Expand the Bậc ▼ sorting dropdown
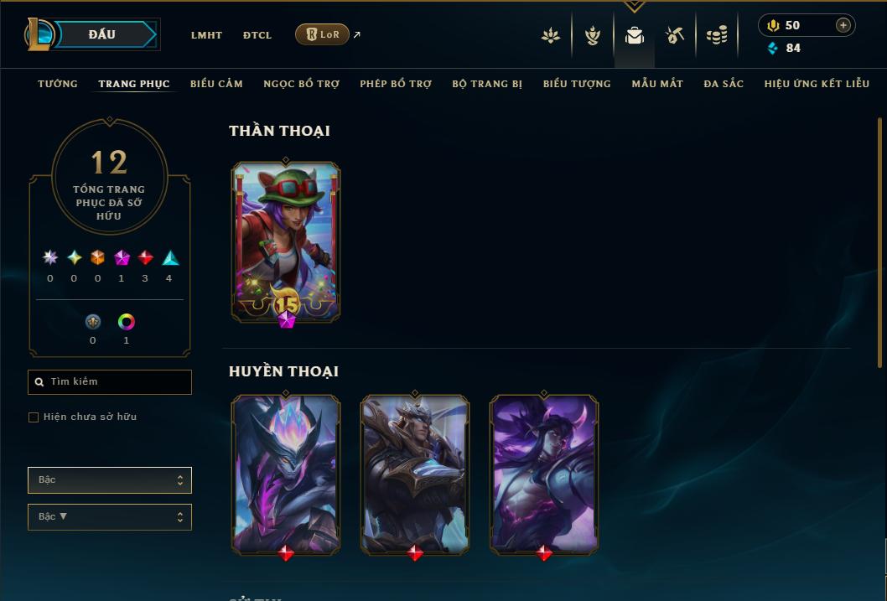 click(110, 516)
